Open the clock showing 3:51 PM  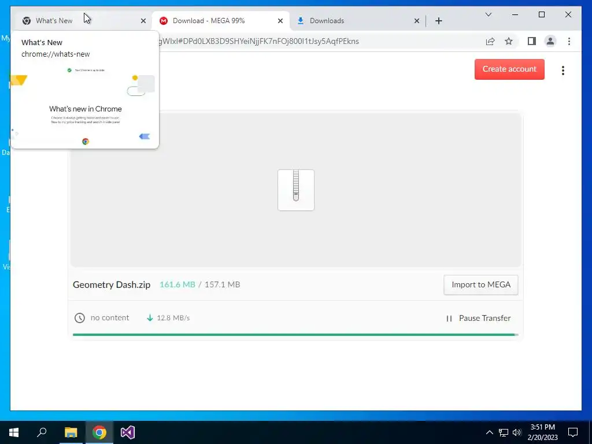click(x=542, y=432)
